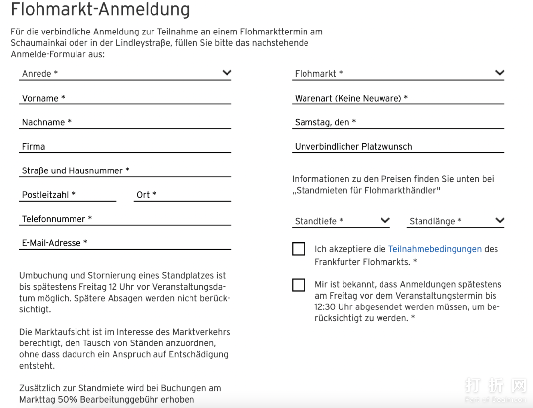Click the Straße und Hausnummer field
This screenshot has height=408, width=533.
125,170
